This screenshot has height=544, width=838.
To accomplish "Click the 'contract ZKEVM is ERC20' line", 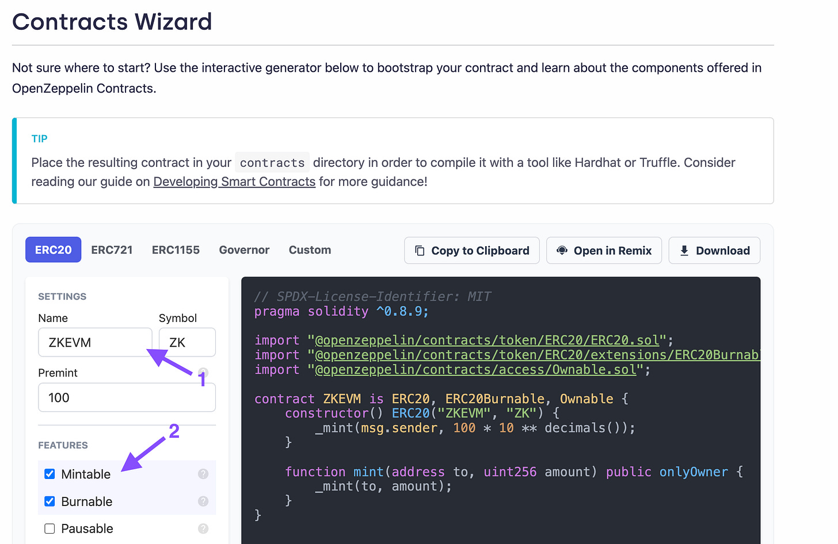I will (441, 399).
